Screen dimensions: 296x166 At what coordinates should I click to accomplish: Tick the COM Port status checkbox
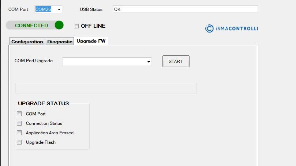[x=19, y=114]
